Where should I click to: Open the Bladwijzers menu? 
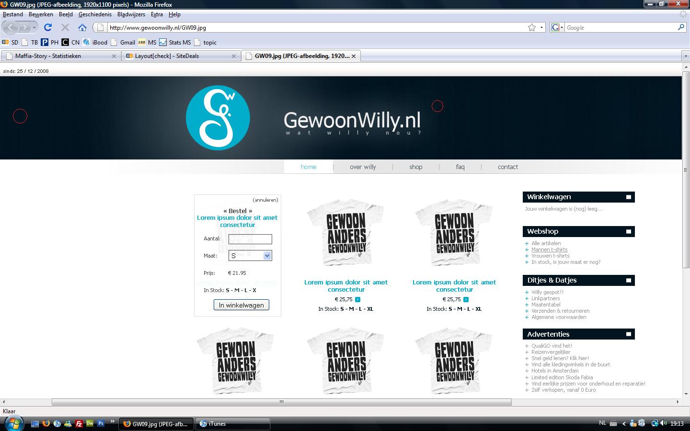point(131,14)
